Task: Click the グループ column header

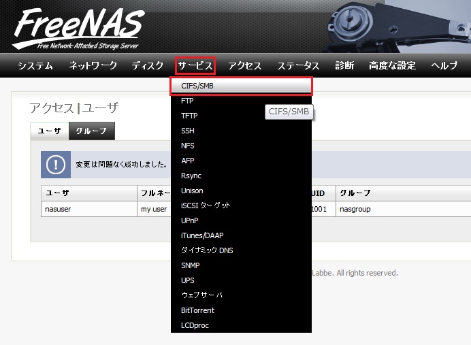Action: click(x=403, y=193)
